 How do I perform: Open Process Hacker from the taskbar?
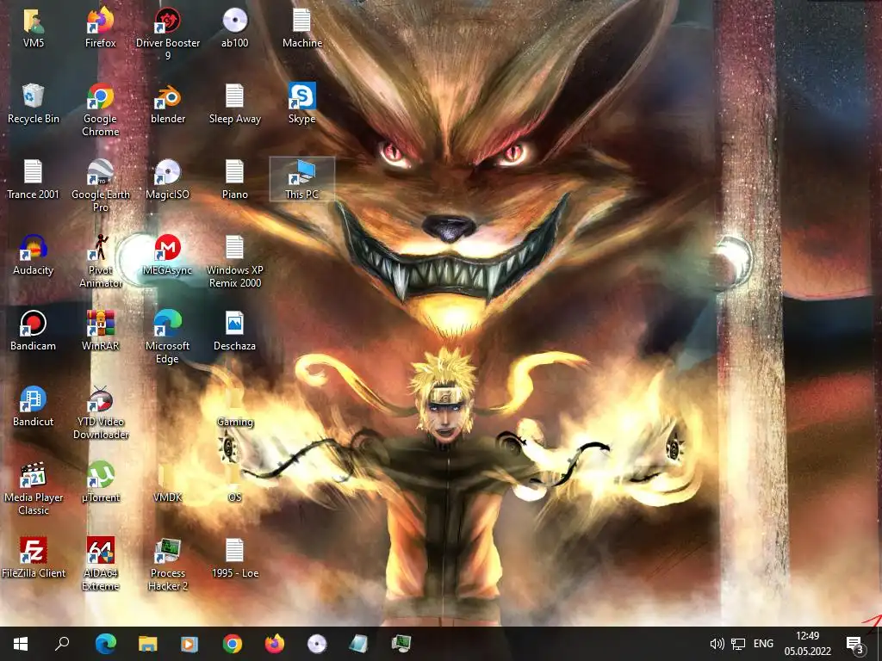coord(401,644)
